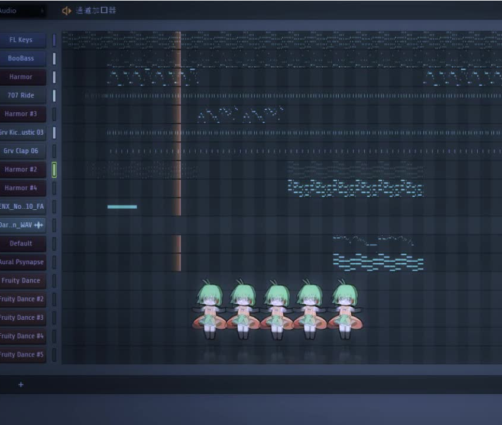Toggle the channel selector beside Harmor #4

(x=54, y=188)
